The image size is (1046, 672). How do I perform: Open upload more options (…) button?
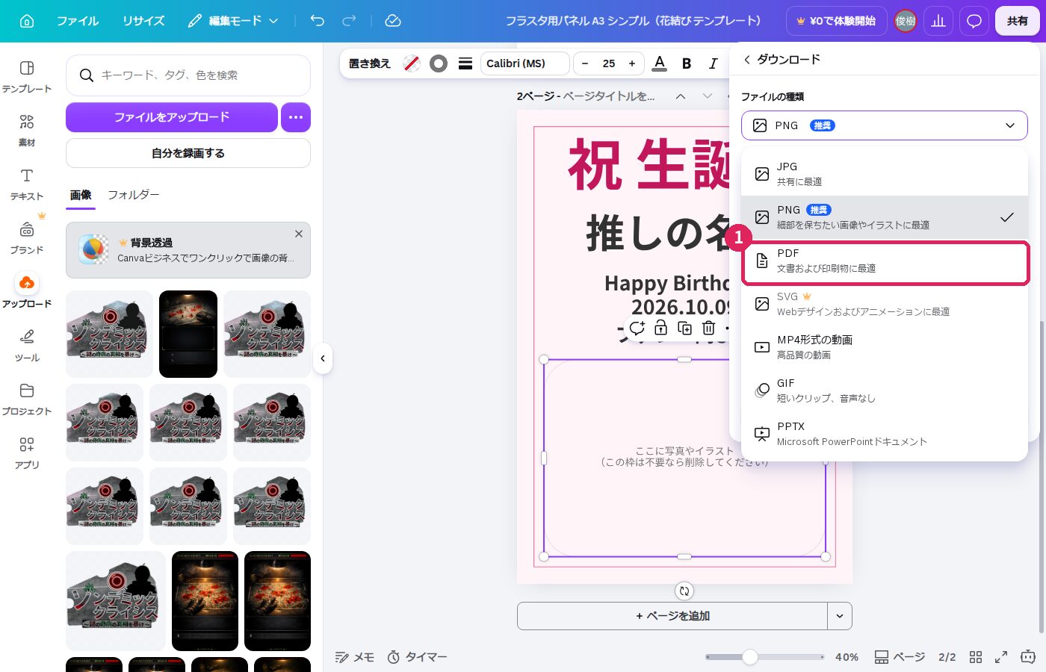point(296,117)
